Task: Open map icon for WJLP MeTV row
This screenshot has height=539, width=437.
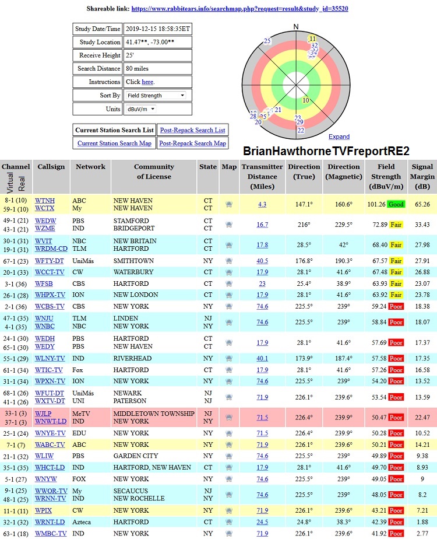Action: (229, 418)
